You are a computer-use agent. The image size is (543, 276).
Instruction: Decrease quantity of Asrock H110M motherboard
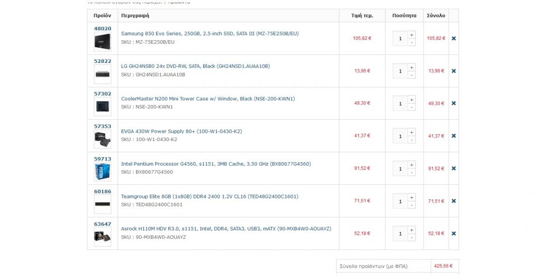pyautogui.click(x=411, y=238)
